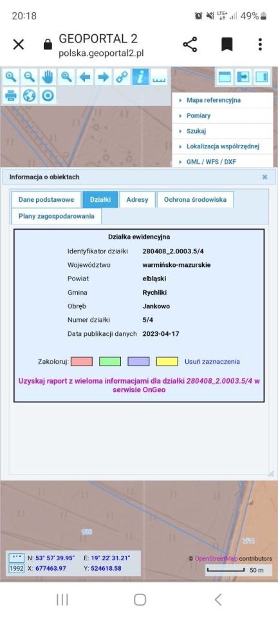
Task: Click the top panel layout icon
Action: click(225, 77)
